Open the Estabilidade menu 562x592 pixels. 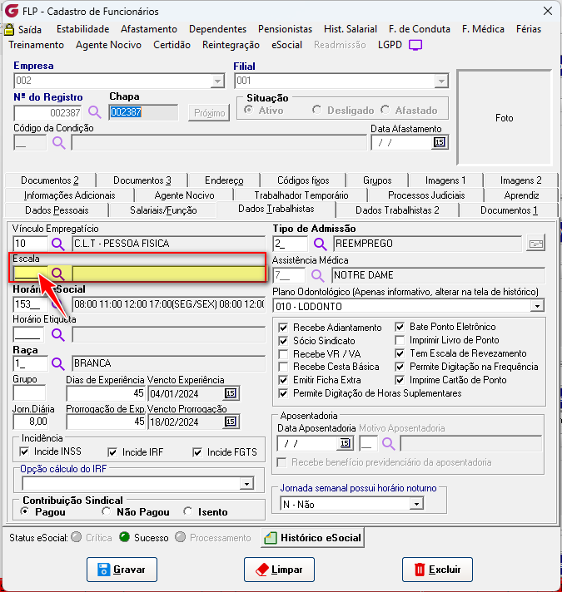(82, 29)
